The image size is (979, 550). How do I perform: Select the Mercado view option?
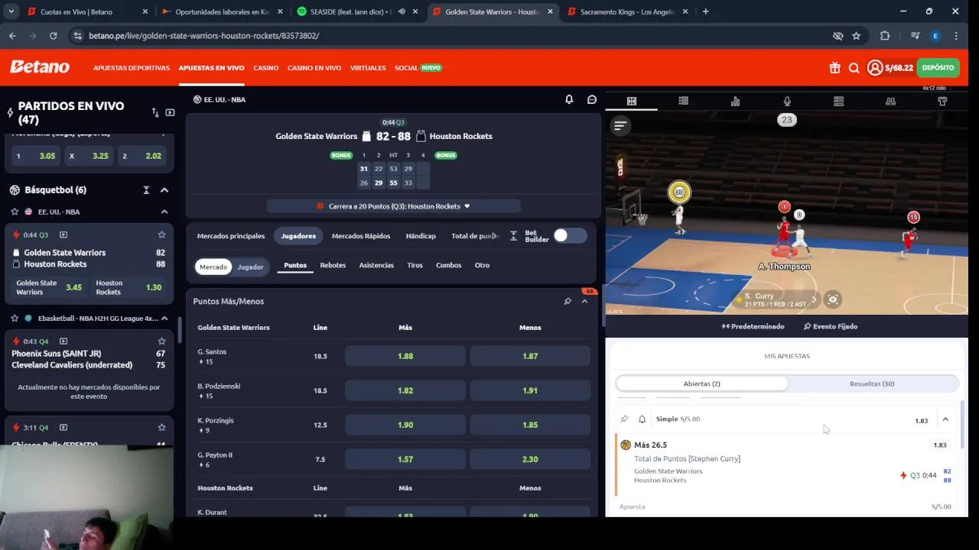213,267
